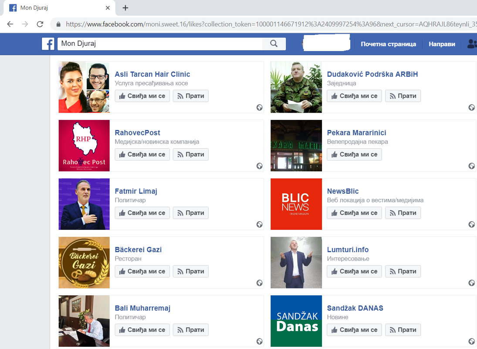Image resolution: width=477 pixels, height=349 pixels.
Task: Open Bäckerei Gazi page link
Action: point(138,250)
